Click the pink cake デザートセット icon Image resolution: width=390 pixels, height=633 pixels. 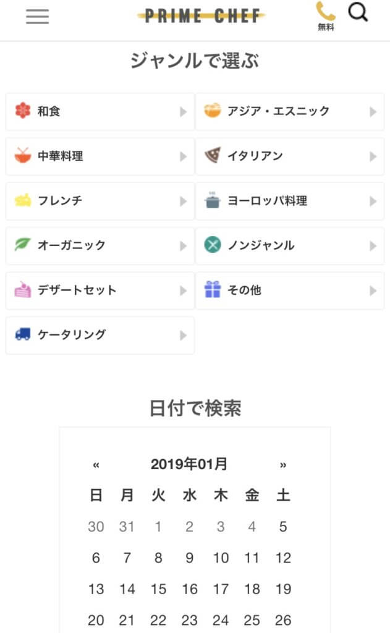pyautogui.click(x=23, y=289)
